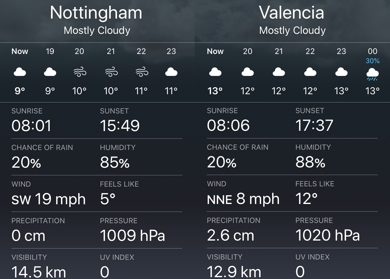390x279 pixels.
Task: Select Nottingham's sunset time 15:49
Action: pos(120,126)
